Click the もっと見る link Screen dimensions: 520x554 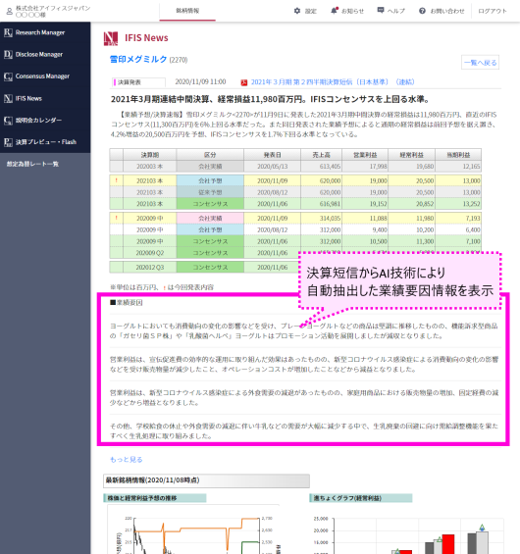[127, 460]
